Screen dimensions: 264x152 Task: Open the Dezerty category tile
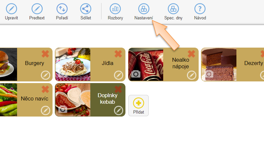[x=232, y=64]
